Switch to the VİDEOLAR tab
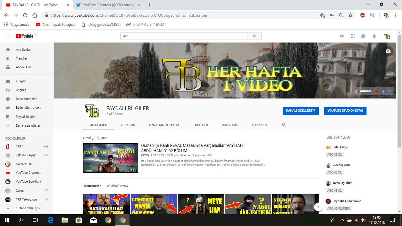Viewport: 402px width, 226px height. (128, 125)
